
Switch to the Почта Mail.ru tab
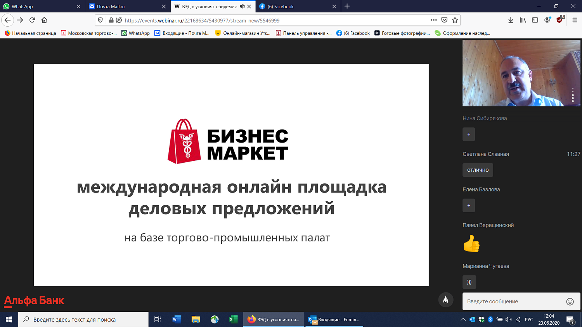pyautogui.click(x=127, y=7)
